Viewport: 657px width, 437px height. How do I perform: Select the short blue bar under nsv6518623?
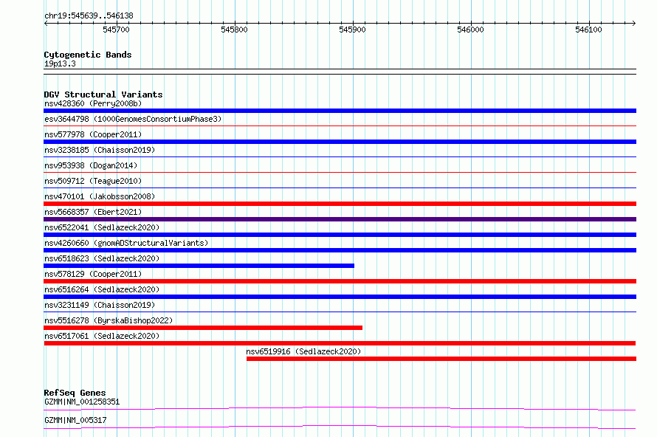199,266
